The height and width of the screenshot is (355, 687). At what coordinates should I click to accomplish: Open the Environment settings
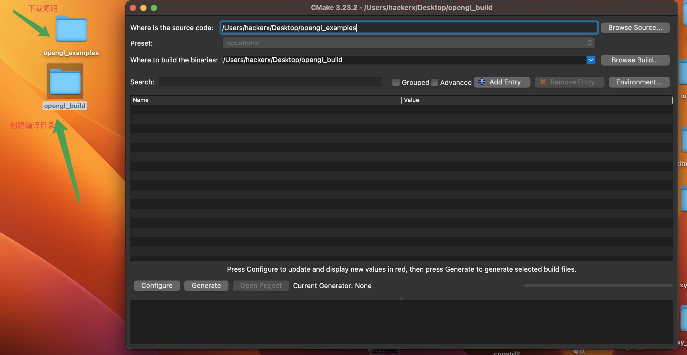pos(639,82)
